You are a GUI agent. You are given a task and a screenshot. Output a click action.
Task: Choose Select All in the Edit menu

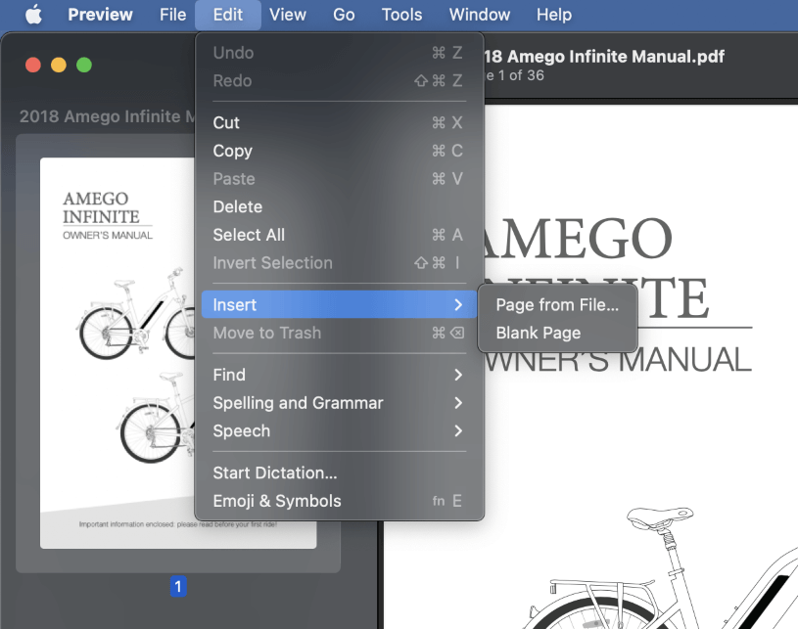click(339, 235)
